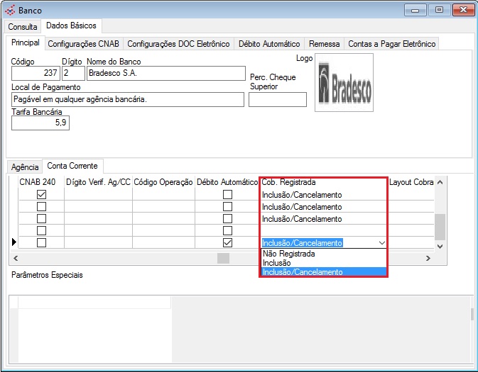
Task: Click the Banco window title icon
Action: tap(10, 10)
